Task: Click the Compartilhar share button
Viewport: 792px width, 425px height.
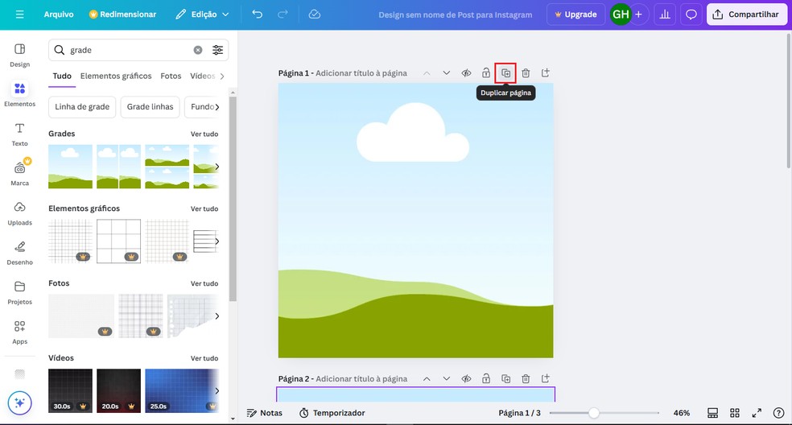Action: click(x=747, y=14)
